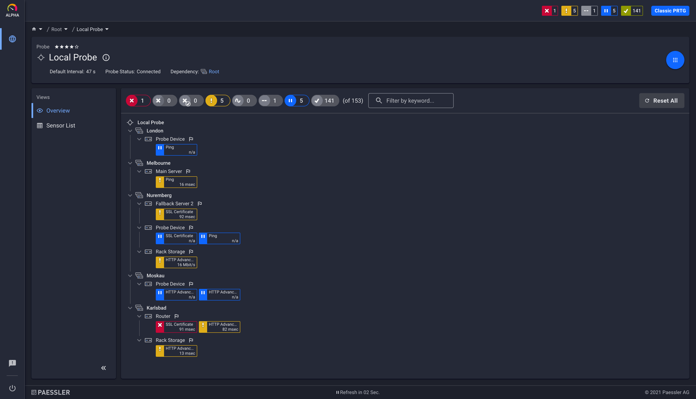The width and height of the screenshot is (696, 399).
Task: Collapse the London group
Action: (130, 131)
